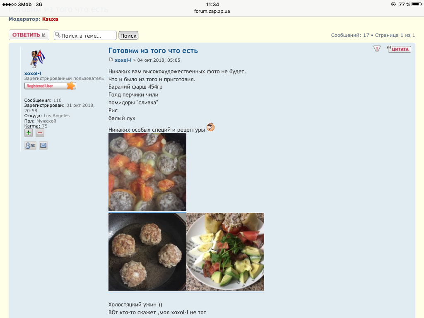Open salad plate with avocado photo
Image resolution: width=424 pixels, height=318 pixels.
(x=225, y=252)
